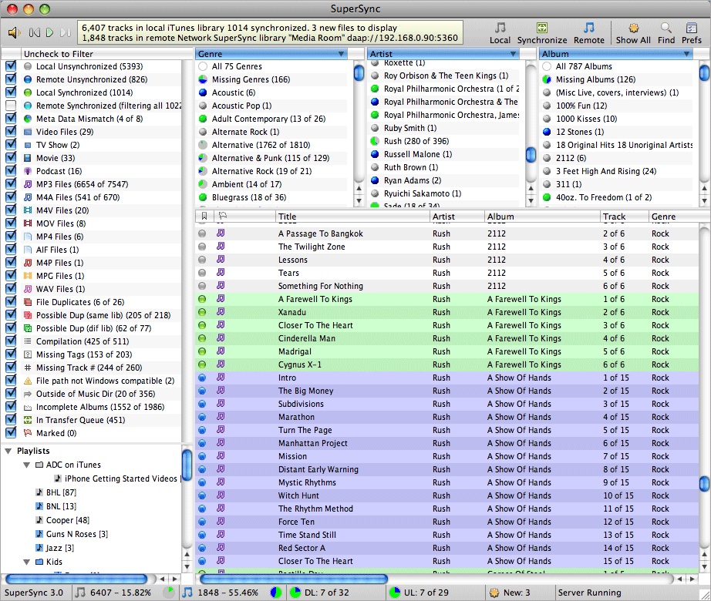Image resolution: width=711 pixels, height=601 pixels.
Task: Click the Show All toolbar icon
Action: 633,33
